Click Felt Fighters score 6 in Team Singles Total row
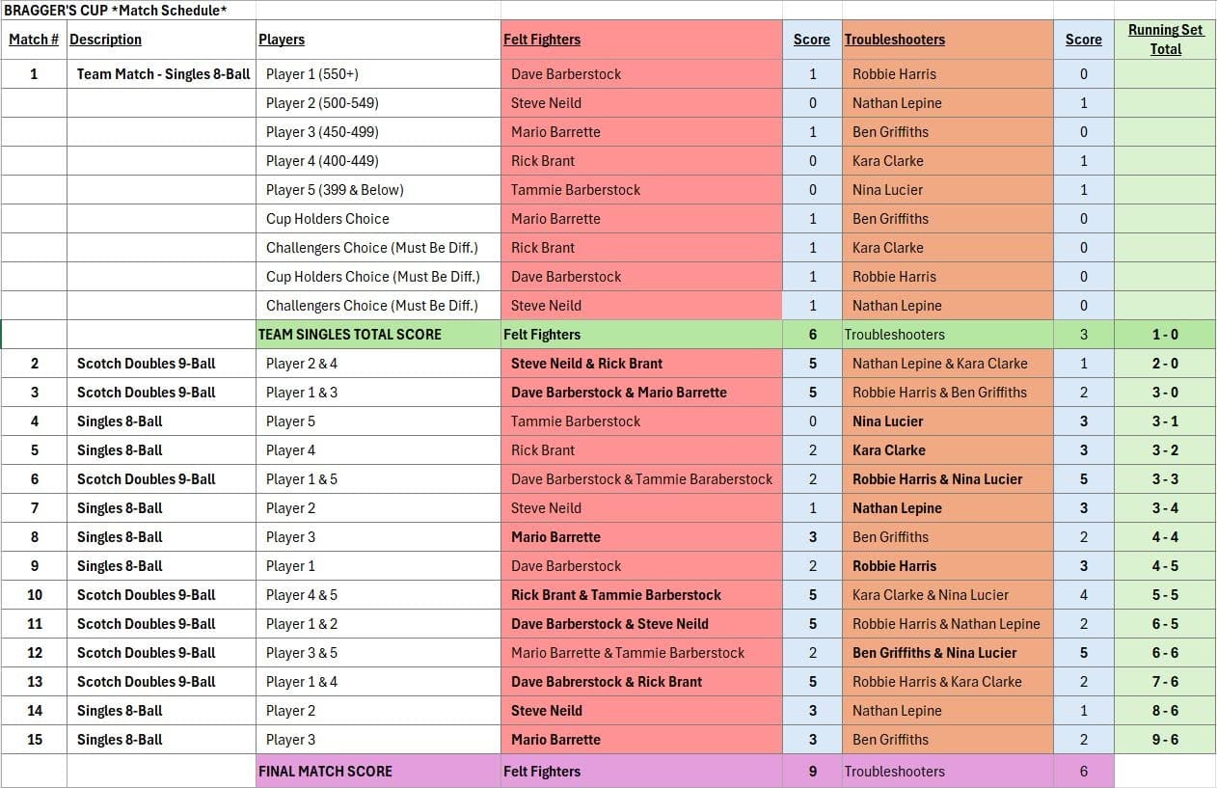This screenshot has width=1217, height=788. pyautogui.click(x=812, y=335)
